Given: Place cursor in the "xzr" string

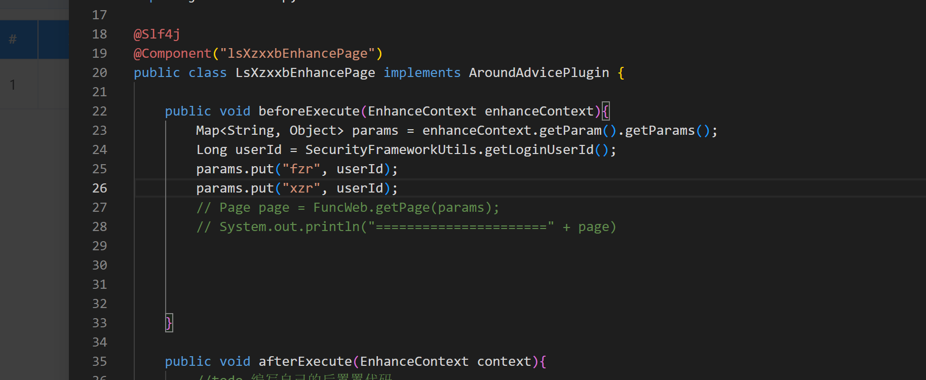Looking at the screenshot, I should click(x=301, y=188).
